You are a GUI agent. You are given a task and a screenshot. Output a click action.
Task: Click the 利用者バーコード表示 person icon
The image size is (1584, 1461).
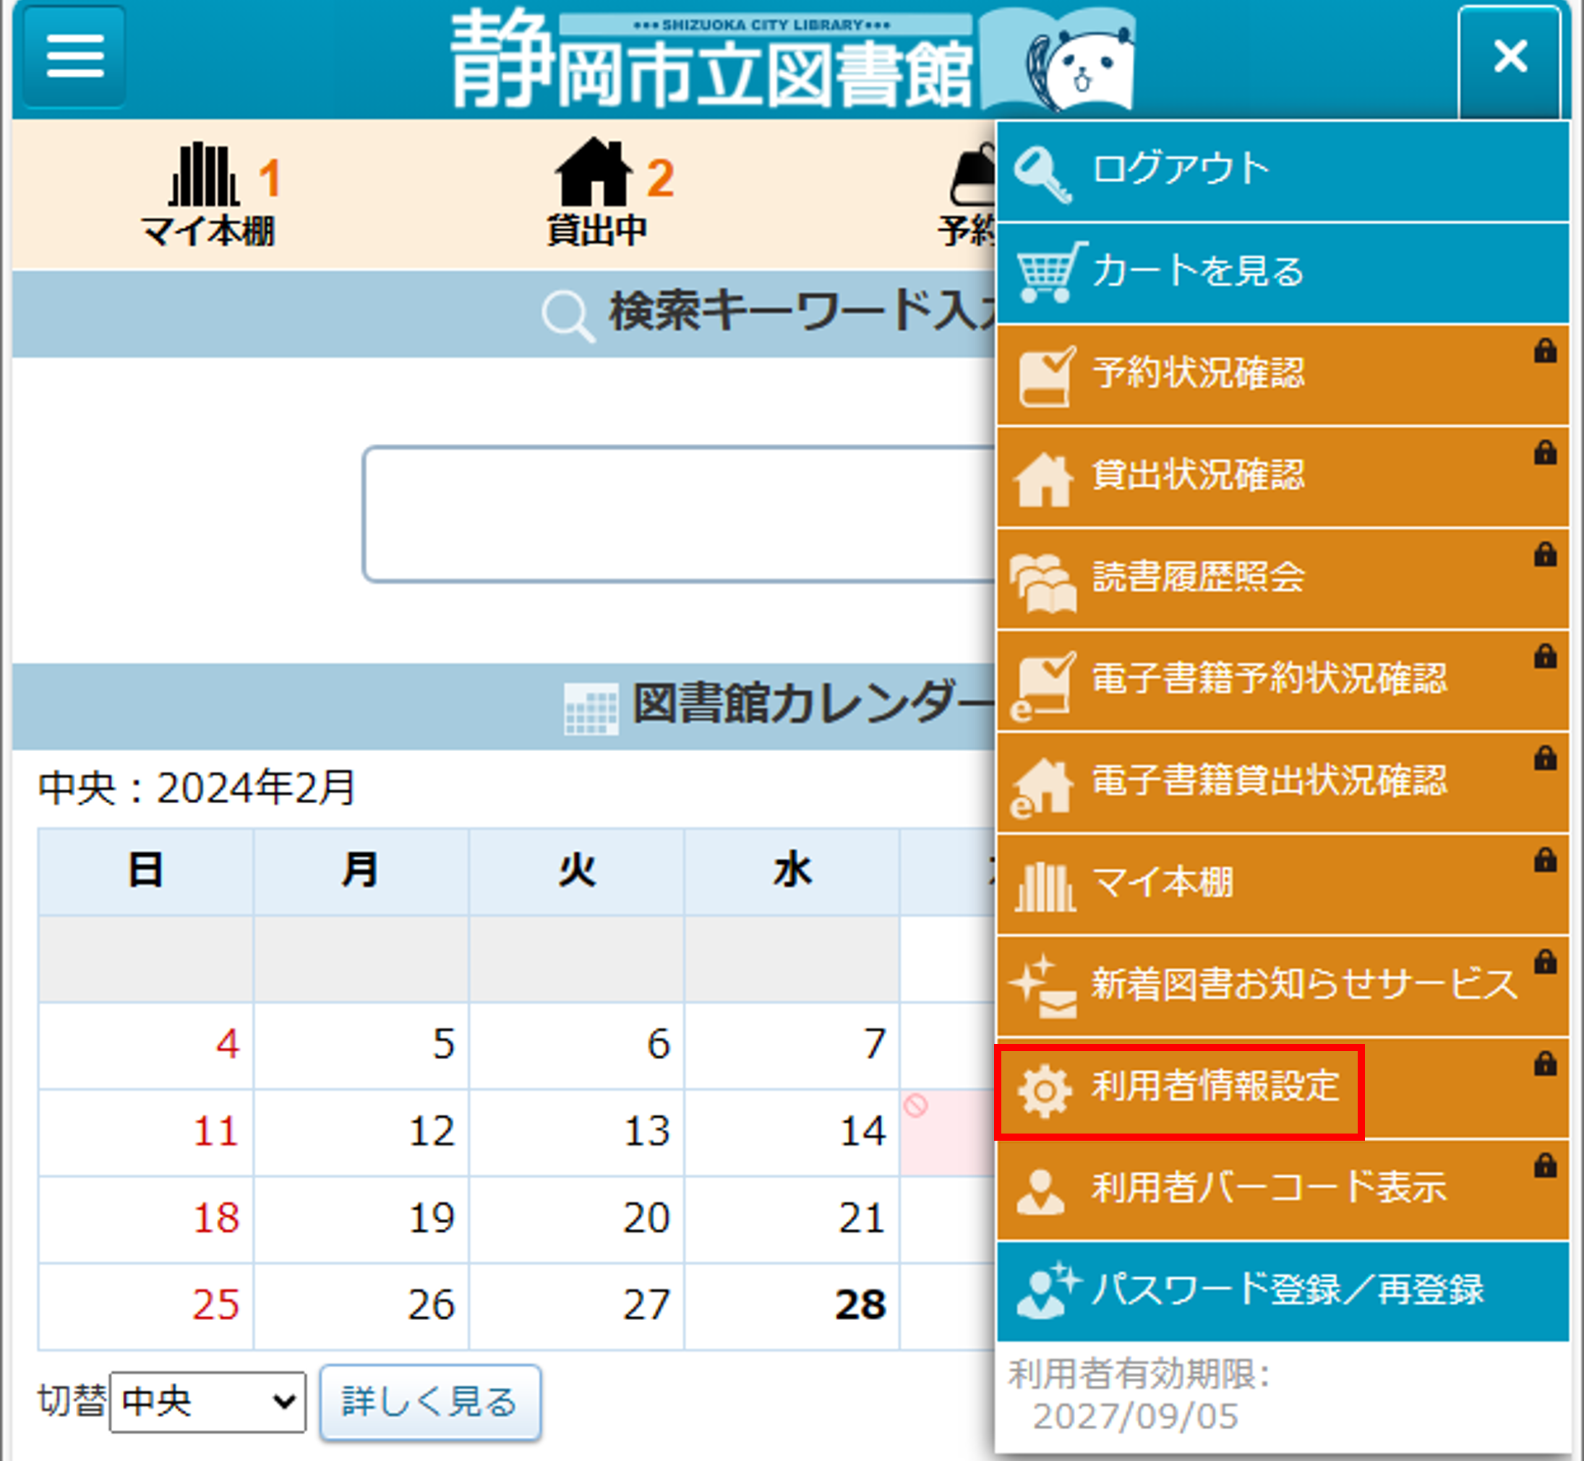pos(1041,1191)
